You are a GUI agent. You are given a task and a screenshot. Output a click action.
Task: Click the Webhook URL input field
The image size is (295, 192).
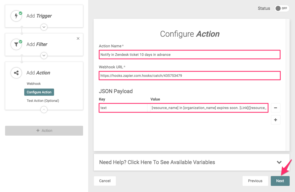(189, 76)
